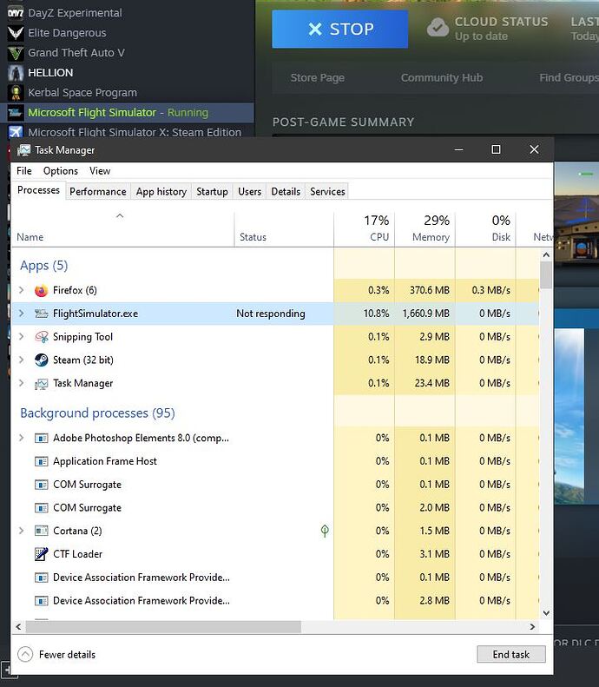Open the Options menu in Task Manager
Image resolution: width=599 pixels, height=687 pixels.
tap(60, 171)
